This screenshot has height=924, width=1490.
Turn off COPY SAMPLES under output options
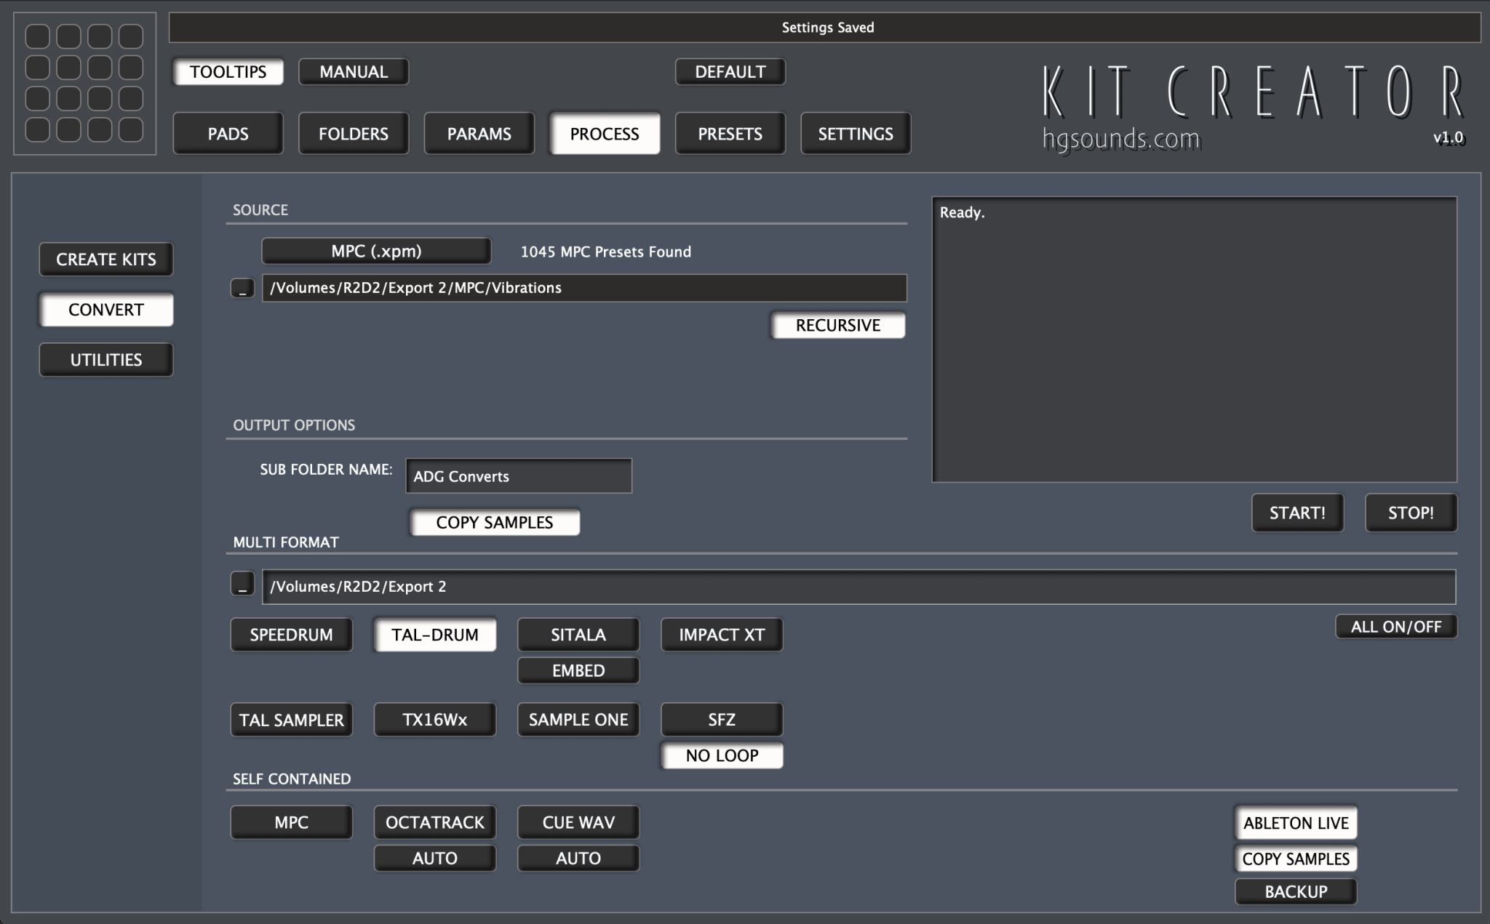(494, 522)
